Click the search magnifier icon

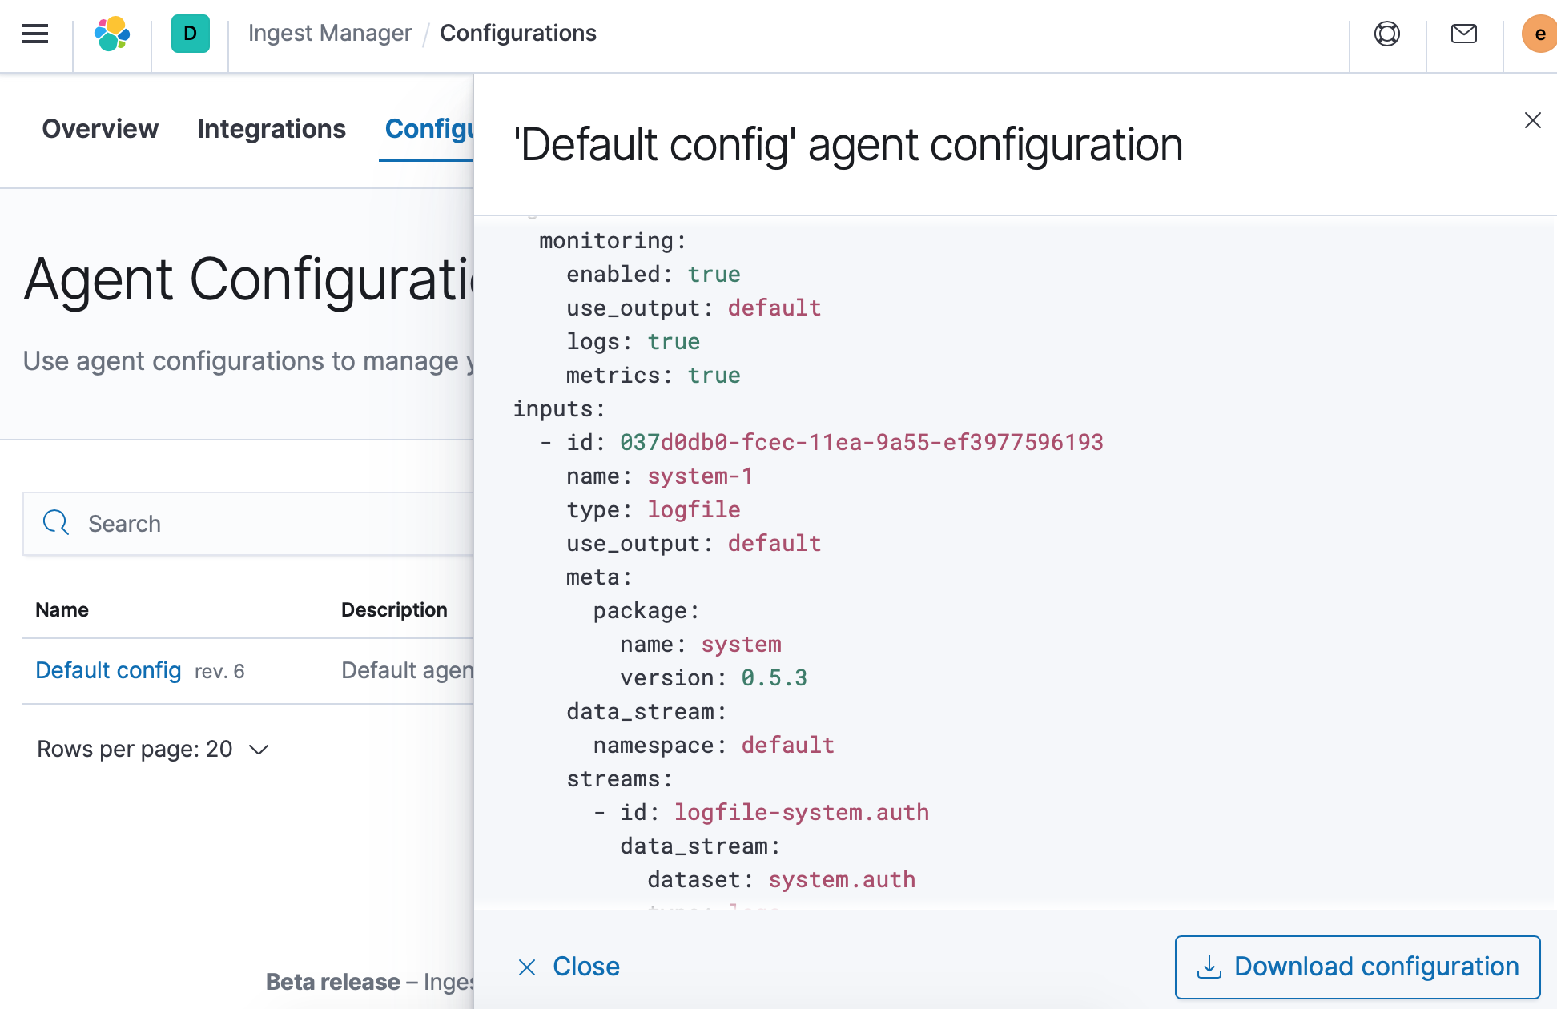[55, 522]
